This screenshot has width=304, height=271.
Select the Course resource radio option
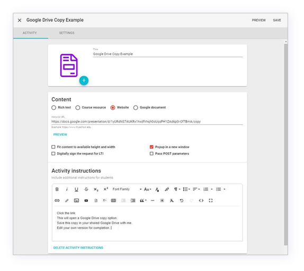tap(78, 108)
